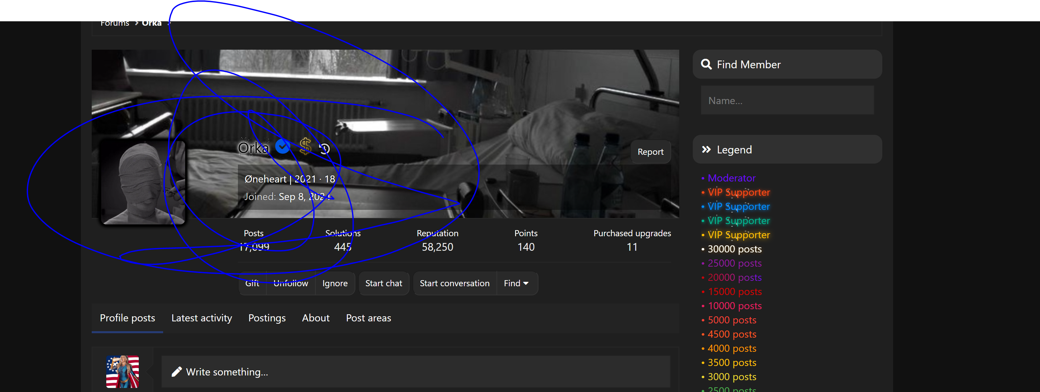This screenshot has height=392, width=1040.
Task: Switch to Profile posts tab
Action: [128, 318]
